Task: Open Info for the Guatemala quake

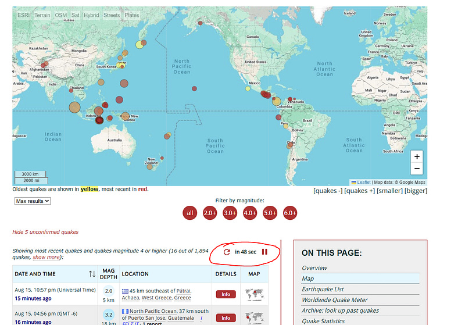Action: [x=226, y=318]
